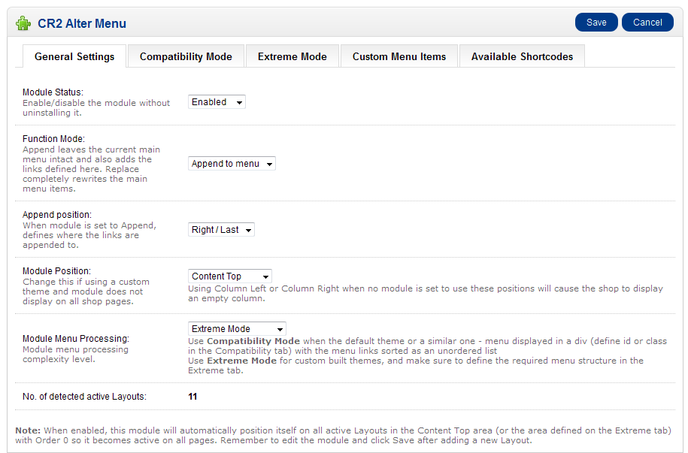Open the Module Status Enabled dropdown
The image size is (688, 453).
coord(217,102)
